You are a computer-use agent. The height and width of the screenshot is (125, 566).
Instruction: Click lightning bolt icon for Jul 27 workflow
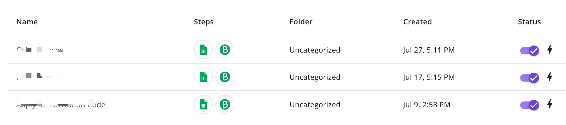point(550,49)
